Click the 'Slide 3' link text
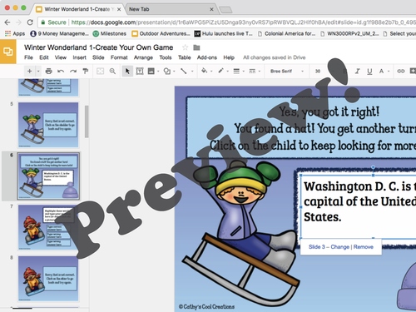The width and height of the screenshot is (416, 312). tap(317, 247)
